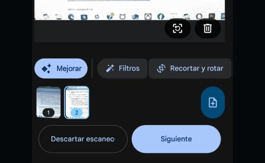This screenshot has width=265, height=163.
Task: Click the Opera icon in scanned taskbar
Action: pos(199,16)
